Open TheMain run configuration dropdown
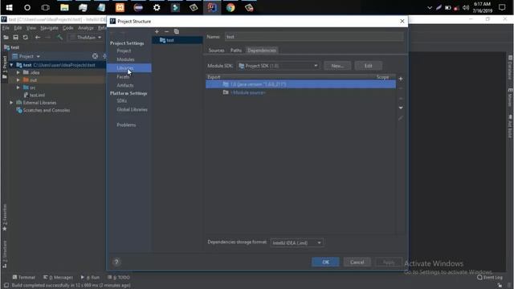514x289 pixels. click(87, 38)
